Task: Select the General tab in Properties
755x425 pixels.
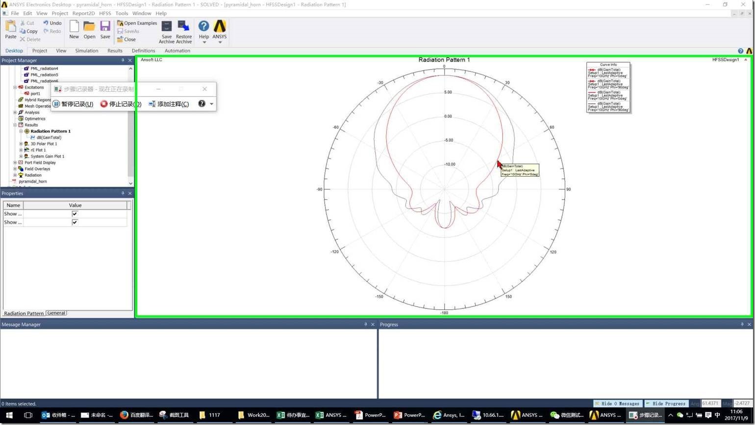Action: [x=56, y=313]
